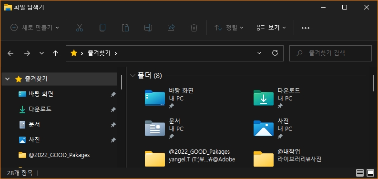This screenshot has height=179, width=378.
Task: Open 사진 folder in main pane
Action: pyautogui.click(x=264, y=128)
